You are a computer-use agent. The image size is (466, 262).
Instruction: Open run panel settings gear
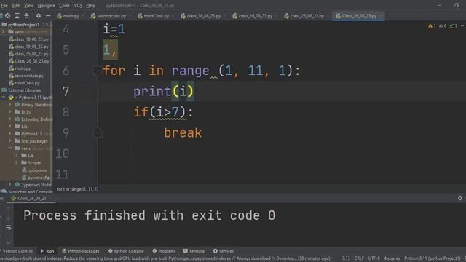coord(460,198)
